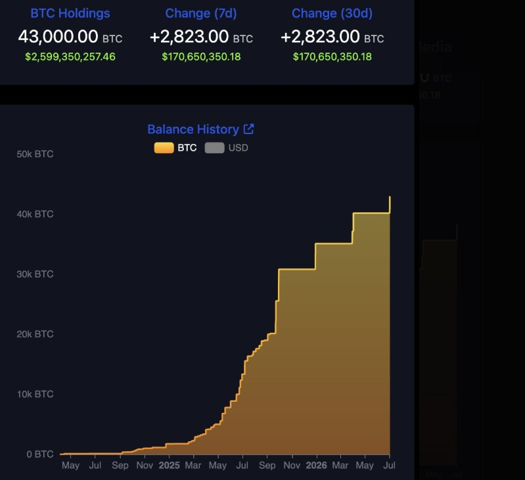Viewport: 525px width, 480px height.
Task: Click the Balance History title link
Action: (193, 130)
